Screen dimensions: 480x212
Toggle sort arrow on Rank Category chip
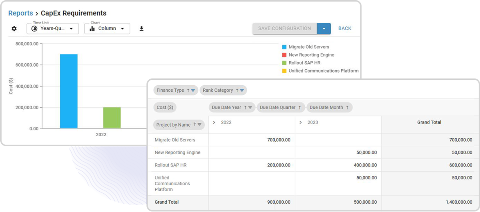237,90
